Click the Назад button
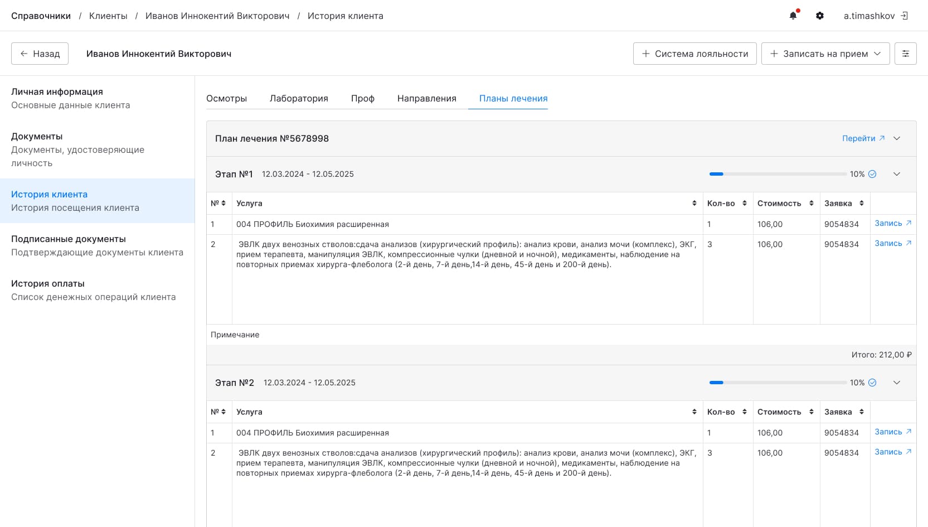928x527 pixels. pyautogui.click(x=40, y=54)
